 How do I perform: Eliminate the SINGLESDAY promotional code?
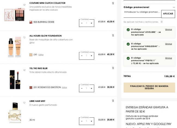click(x=169, y=44)
